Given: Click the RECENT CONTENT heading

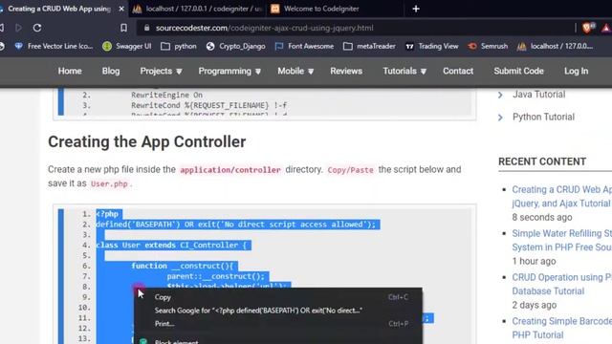Looking at the screenshot, I should (x=542, y=161).
